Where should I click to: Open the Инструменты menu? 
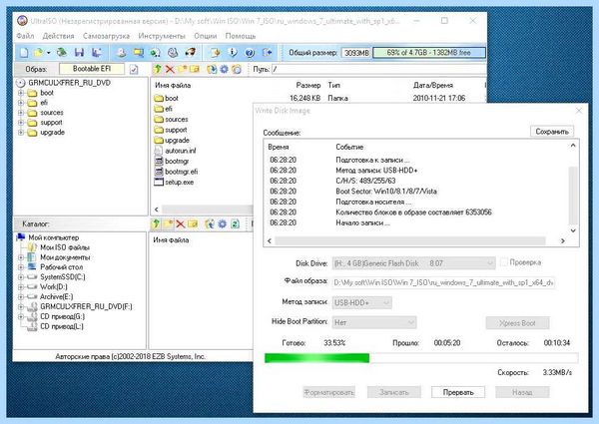point(162,36)
